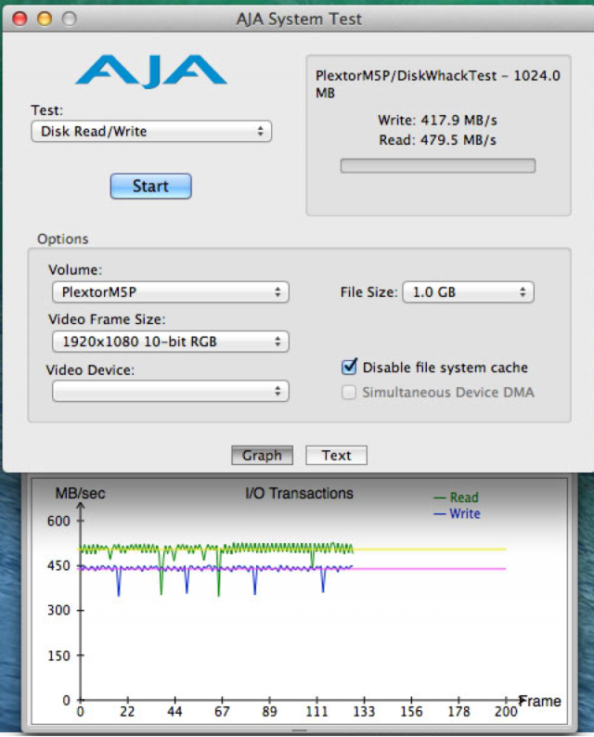Viewport: 594px width, 737px height.
Task: Open the empty Video Device dropdown
Action: [170, 391]
